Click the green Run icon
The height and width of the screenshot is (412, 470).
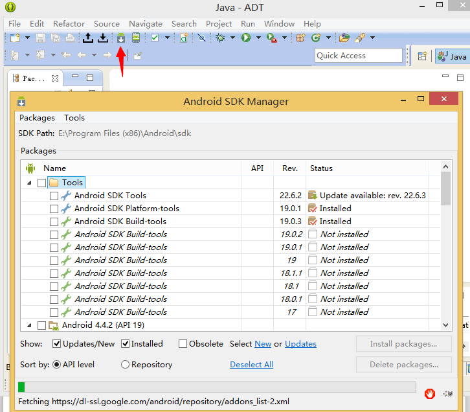pos(246,38)
